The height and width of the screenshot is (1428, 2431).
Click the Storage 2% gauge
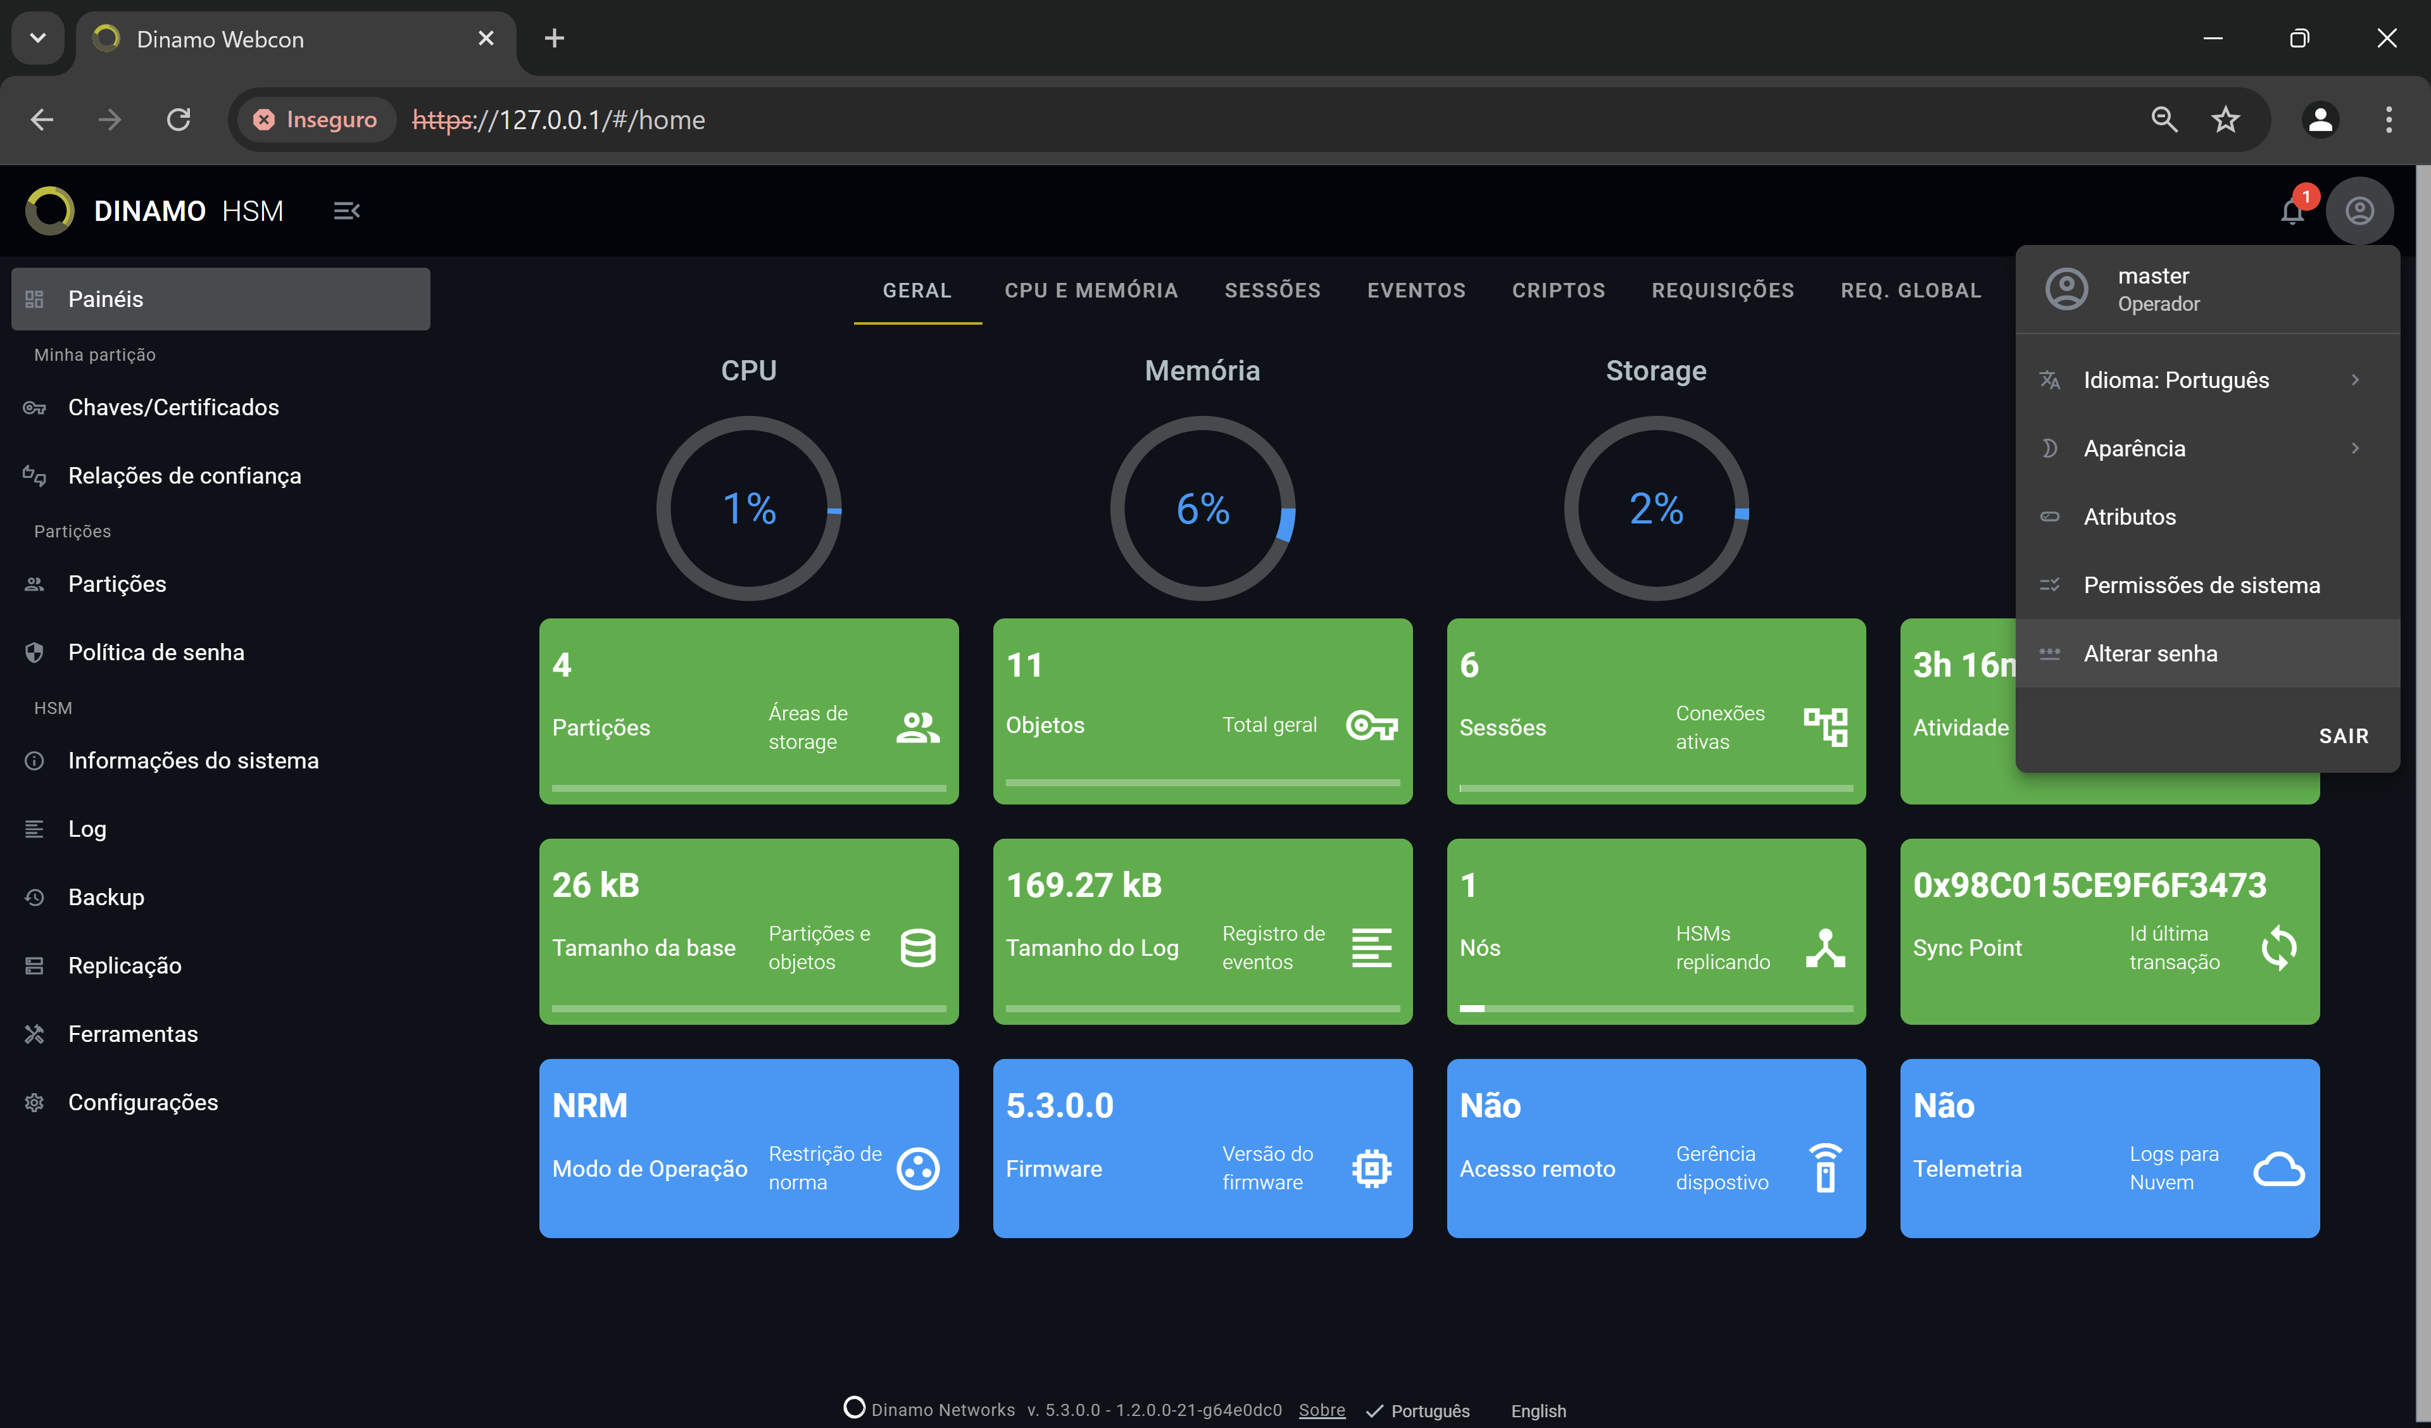[x=1655, y=508]
